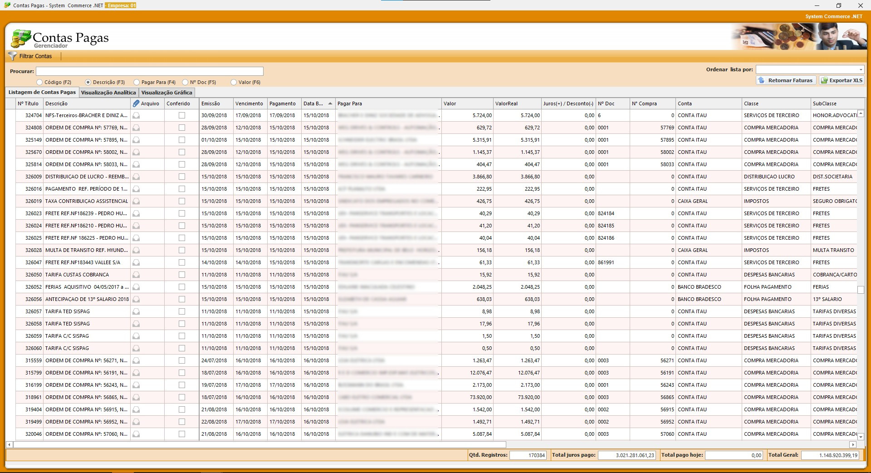Click attachment icon for título 326047
The width and height of the screenshot is (871, 473).
pyautogui.click(x=136, y=263)
